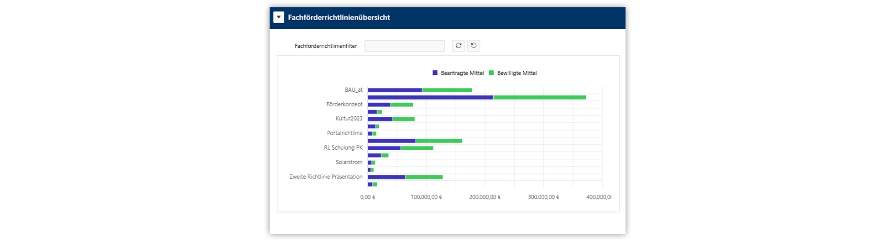The width and height of the screenshot is (876, 251).
Task: Click the 200.000,00 € axis value
Action: (x=485, y=197)
